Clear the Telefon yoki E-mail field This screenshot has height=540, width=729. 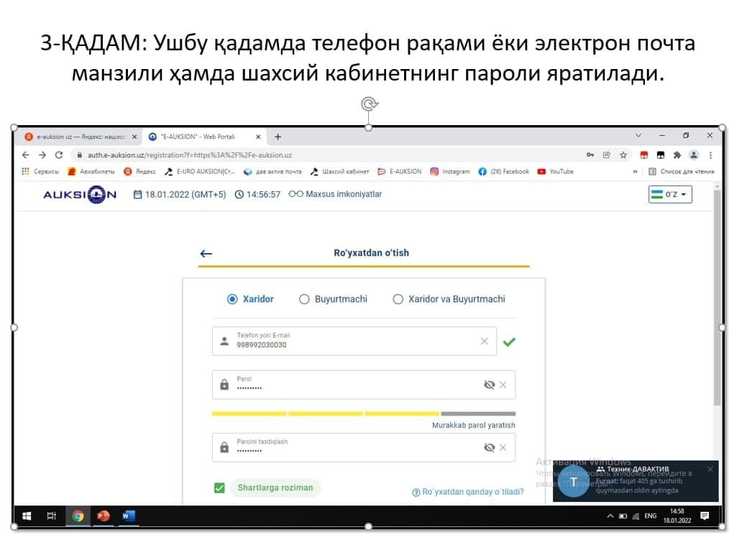tap(484, 342)
